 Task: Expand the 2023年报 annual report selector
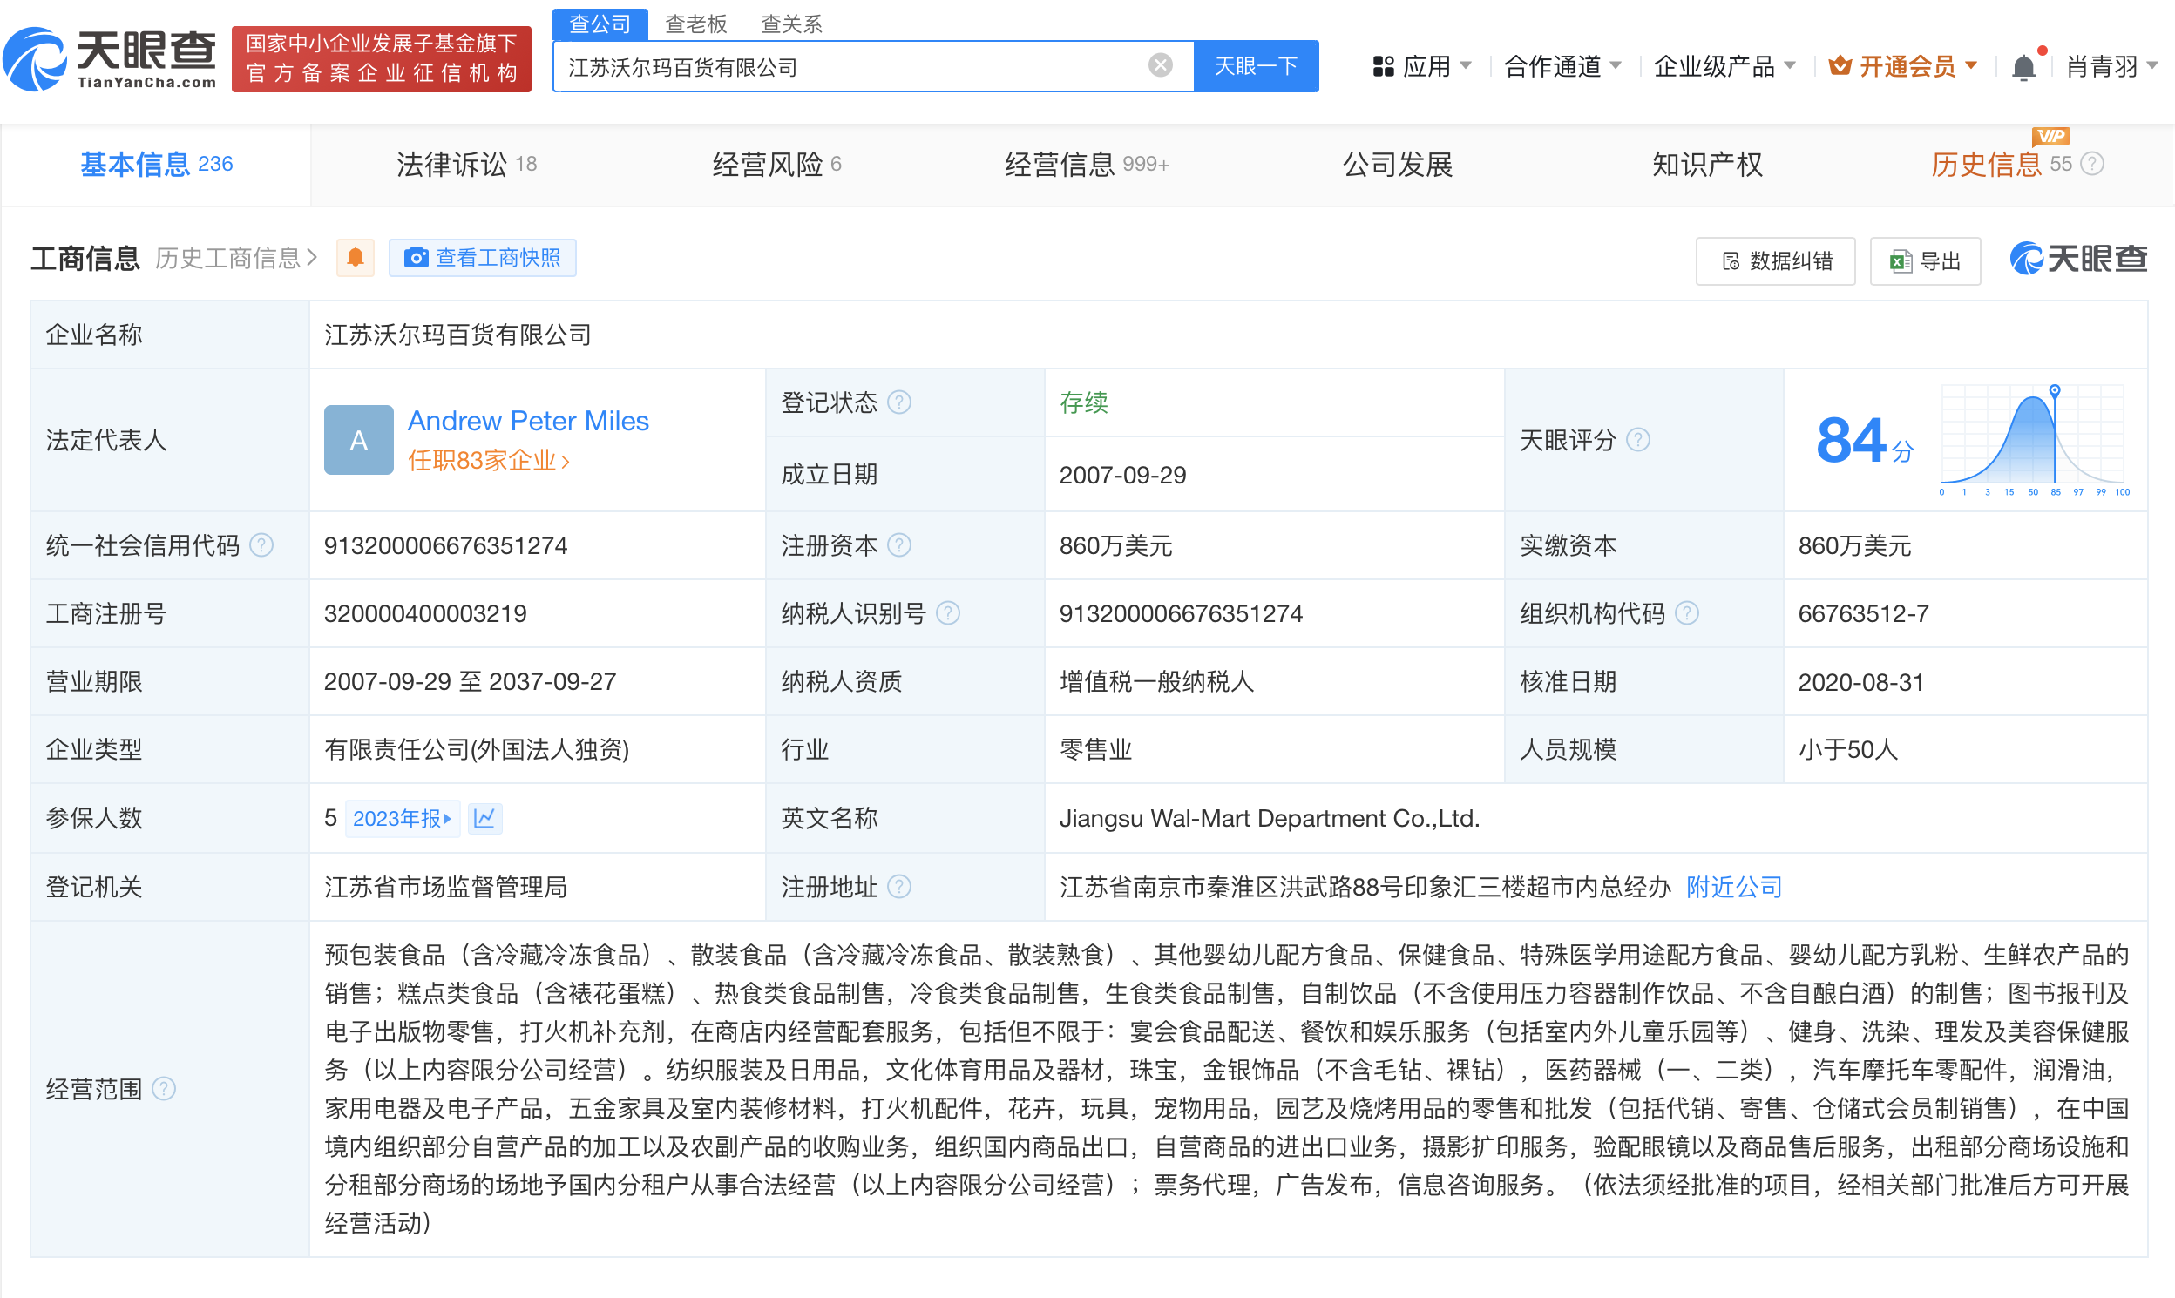click(403, 818)
